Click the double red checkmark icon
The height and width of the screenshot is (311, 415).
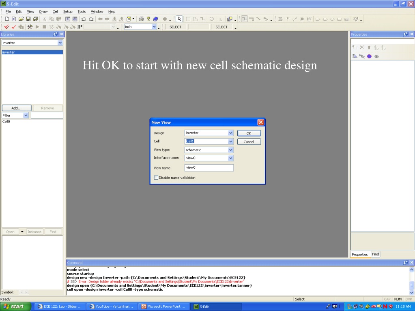point(7,27)
